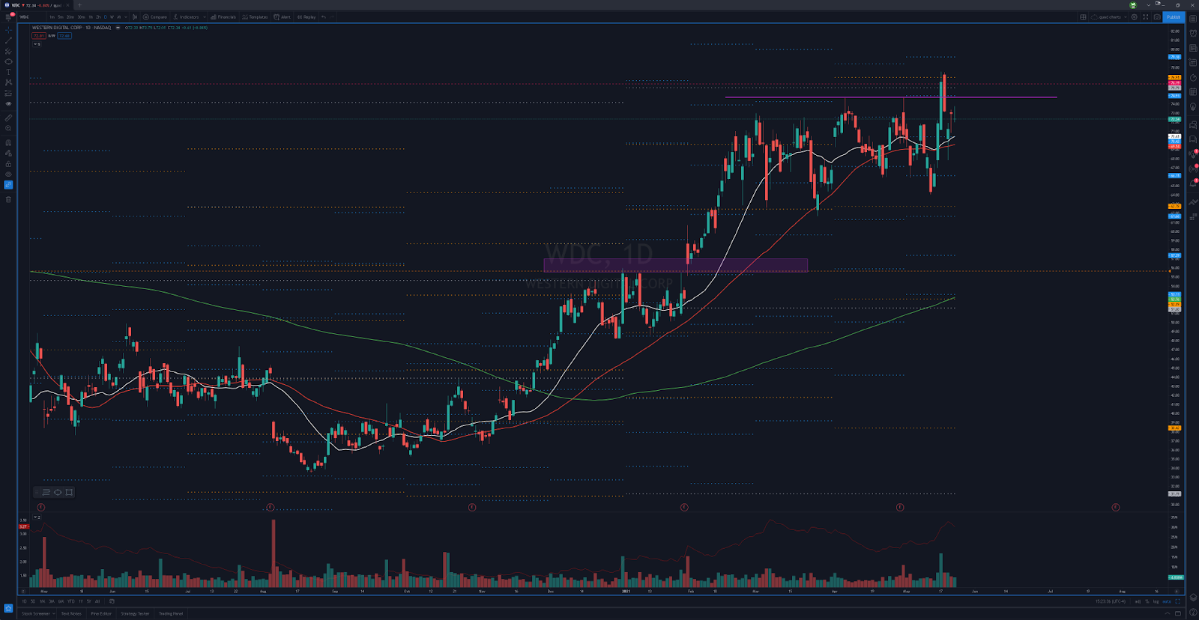Toggle the lock all drawings tool
The width and height of the screenshot is (1199, 620).
[8, 164]
